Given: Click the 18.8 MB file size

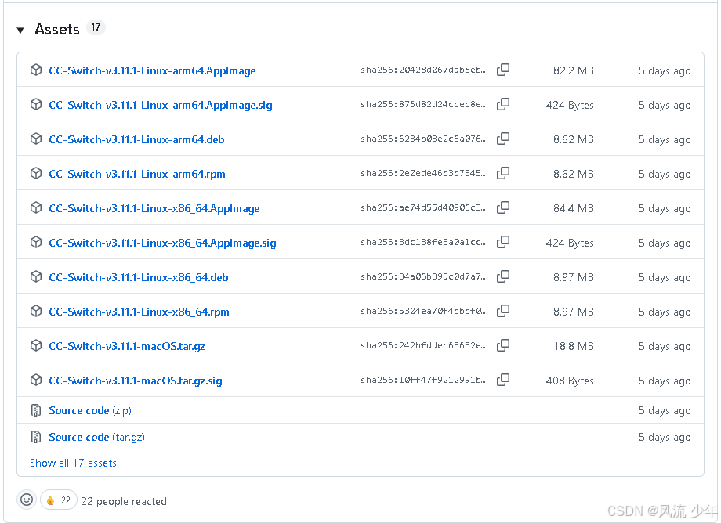Looking at the screenshot, I should pyautogui.click(x=574, y=346).
